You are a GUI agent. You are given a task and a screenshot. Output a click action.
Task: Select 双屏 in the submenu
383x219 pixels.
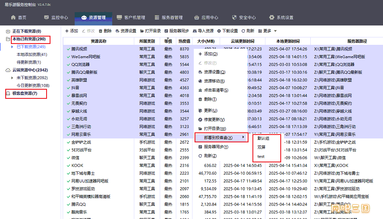[x=261, y=147]
